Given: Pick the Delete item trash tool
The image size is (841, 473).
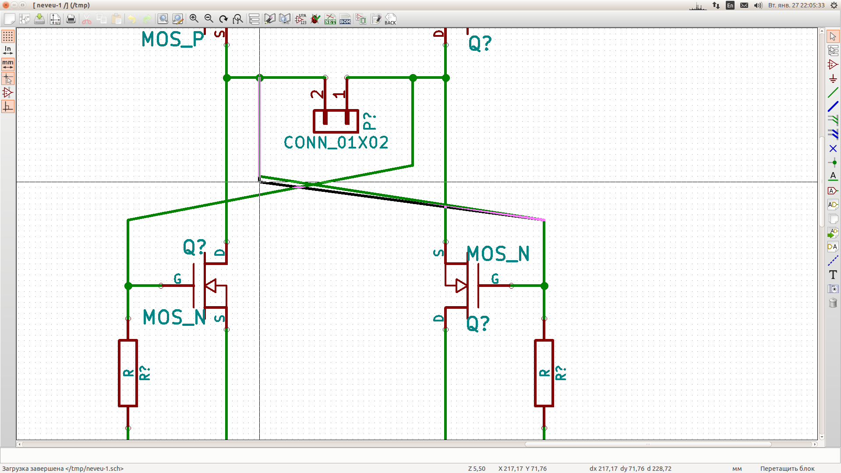Looking at the screenshot, I should click(x=833, y=303).
